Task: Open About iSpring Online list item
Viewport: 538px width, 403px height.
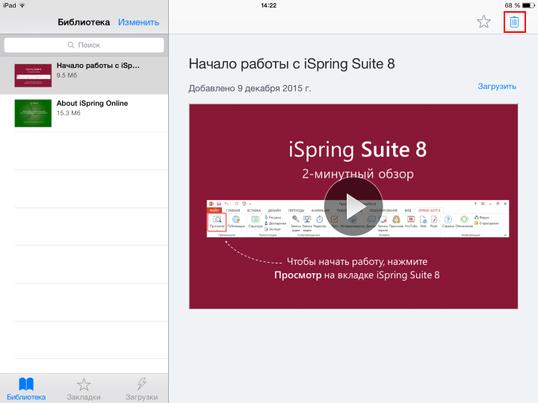Action: [x=84, y=113]
